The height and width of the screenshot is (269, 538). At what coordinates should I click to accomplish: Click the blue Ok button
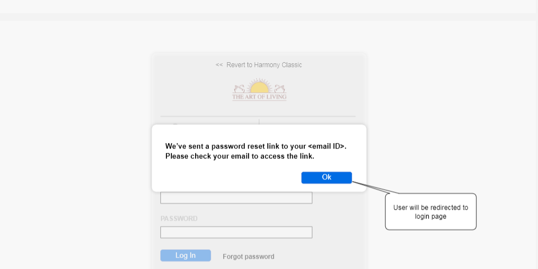point(326,178)
